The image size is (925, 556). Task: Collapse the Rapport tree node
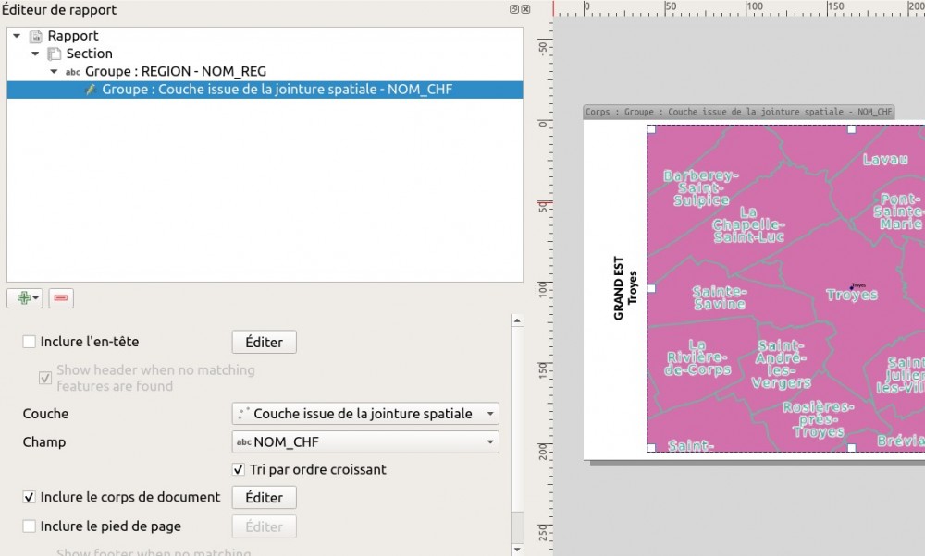[17, 36]
